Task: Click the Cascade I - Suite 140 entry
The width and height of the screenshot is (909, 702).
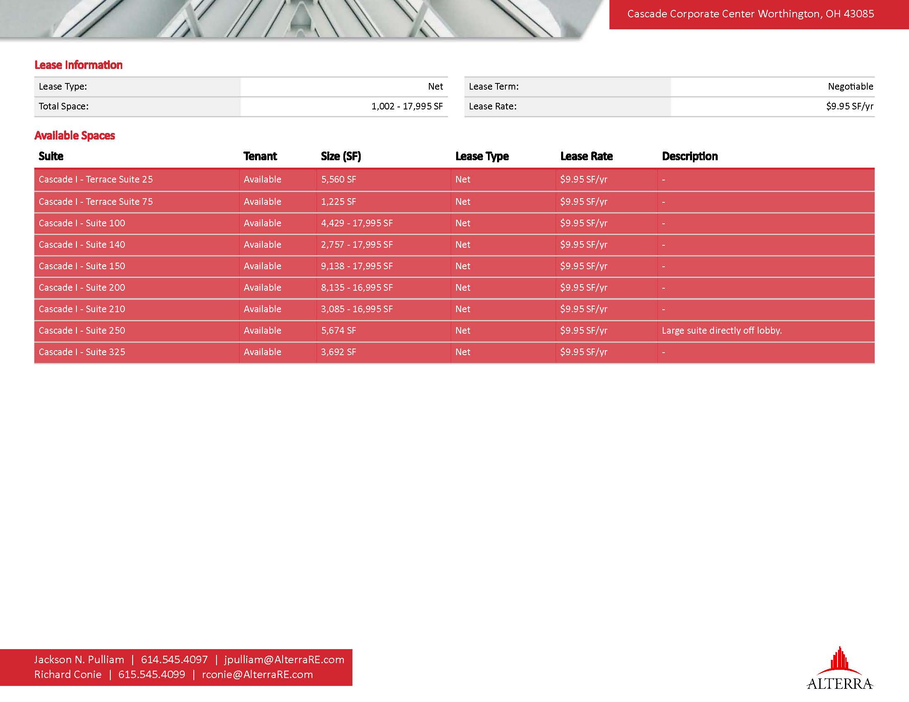Action: coord(82,245)
